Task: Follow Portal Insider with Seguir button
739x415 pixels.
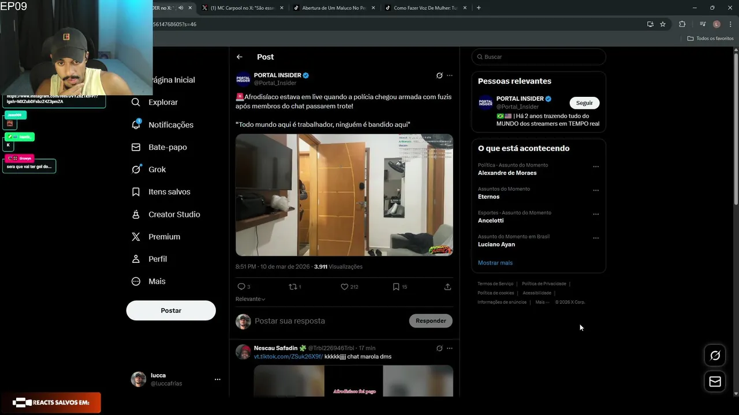Action: (x=584, y=103)
